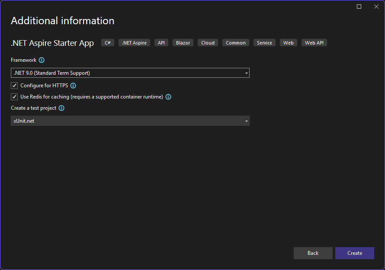Expand the xUnit.net test project dropdown

tap(130, 121)
